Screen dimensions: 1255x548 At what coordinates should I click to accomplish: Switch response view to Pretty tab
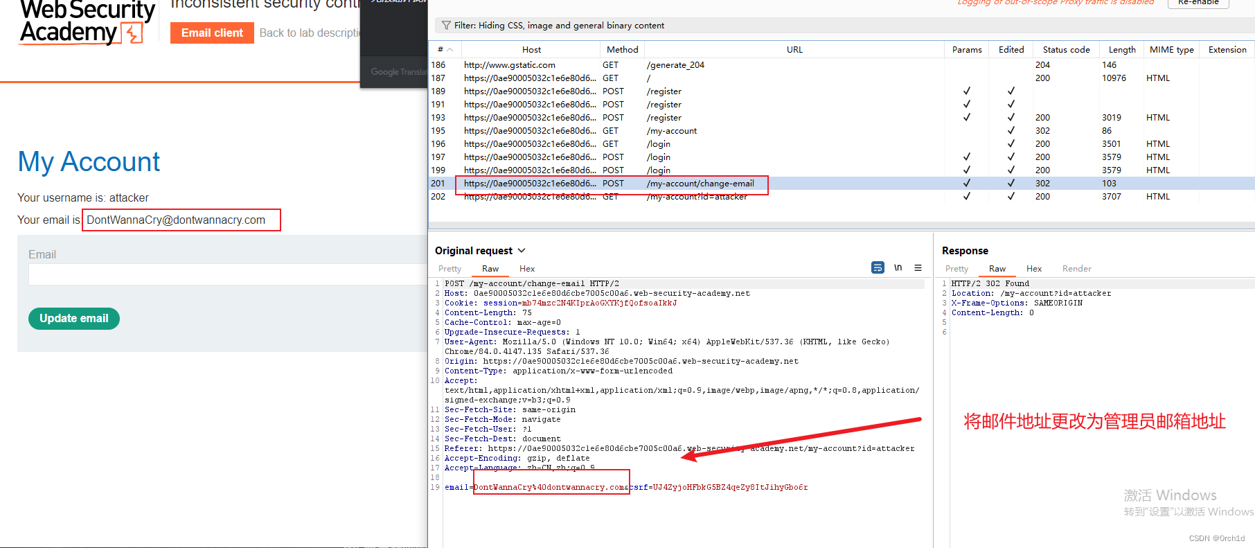(956, 269)
